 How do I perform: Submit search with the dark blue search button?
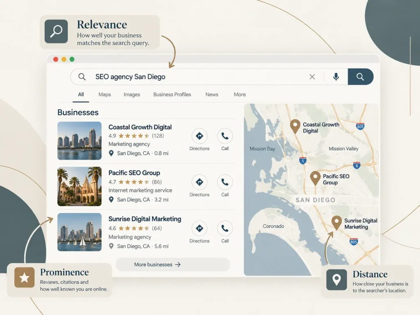point(361,77)
